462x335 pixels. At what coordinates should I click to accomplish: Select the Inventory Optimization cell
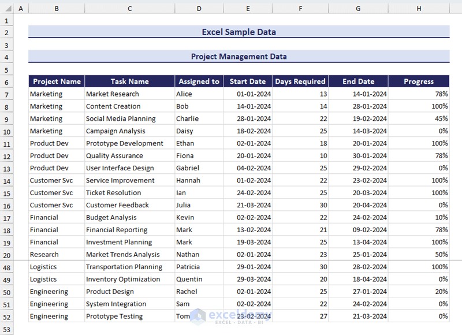[x=130, y=280]
